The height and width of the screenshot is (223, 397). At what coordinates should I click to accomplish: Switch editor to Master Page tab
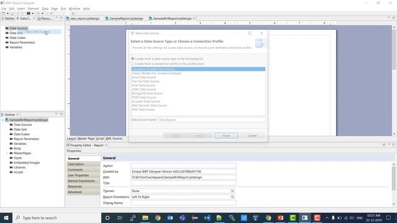coord(86,139)
